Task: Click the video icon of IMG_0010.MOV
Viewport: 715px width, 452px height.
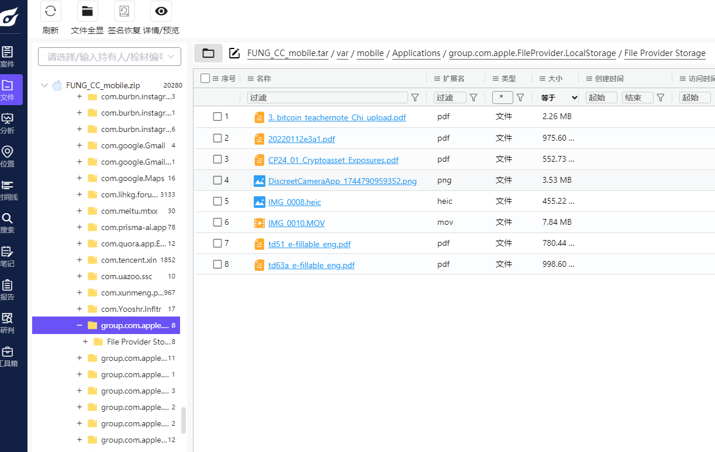Action: (260, 223)
